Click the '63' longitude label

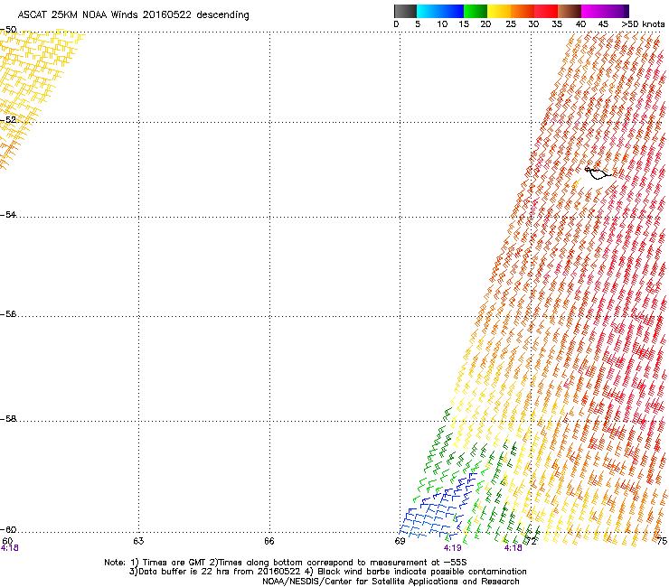point(138,541)
